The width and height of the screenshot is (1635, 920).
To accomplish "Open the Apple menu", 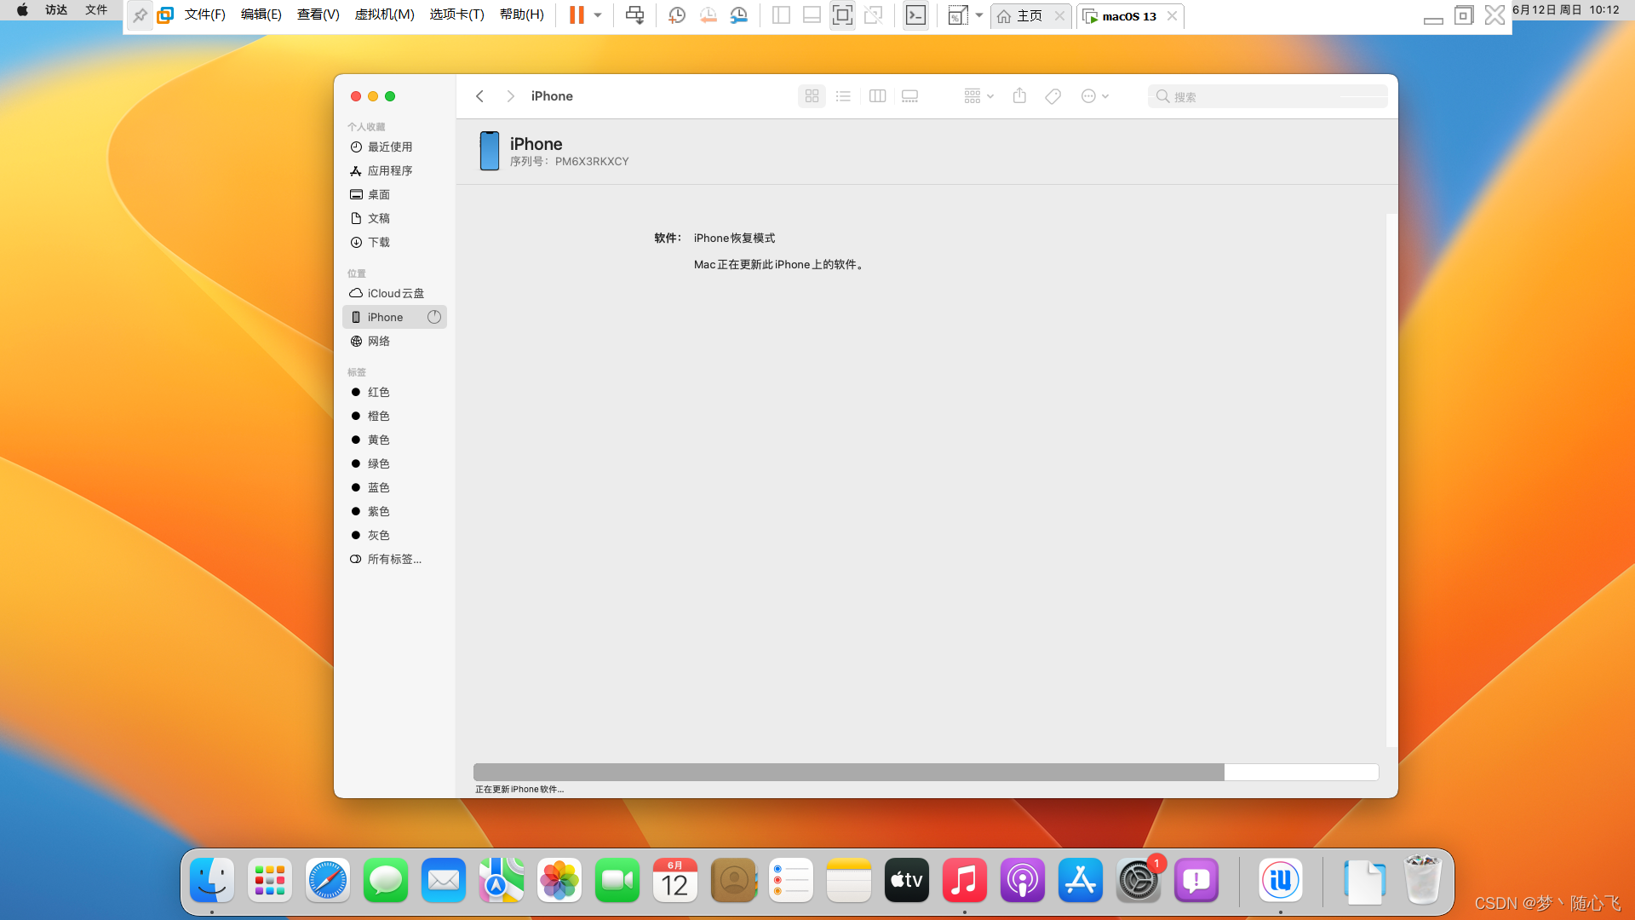I will pyautogui.click(x=23, y=10).
